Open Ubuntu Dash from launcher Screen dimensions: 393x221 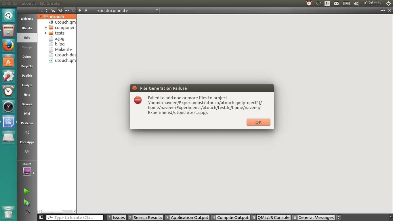(8, 15)
